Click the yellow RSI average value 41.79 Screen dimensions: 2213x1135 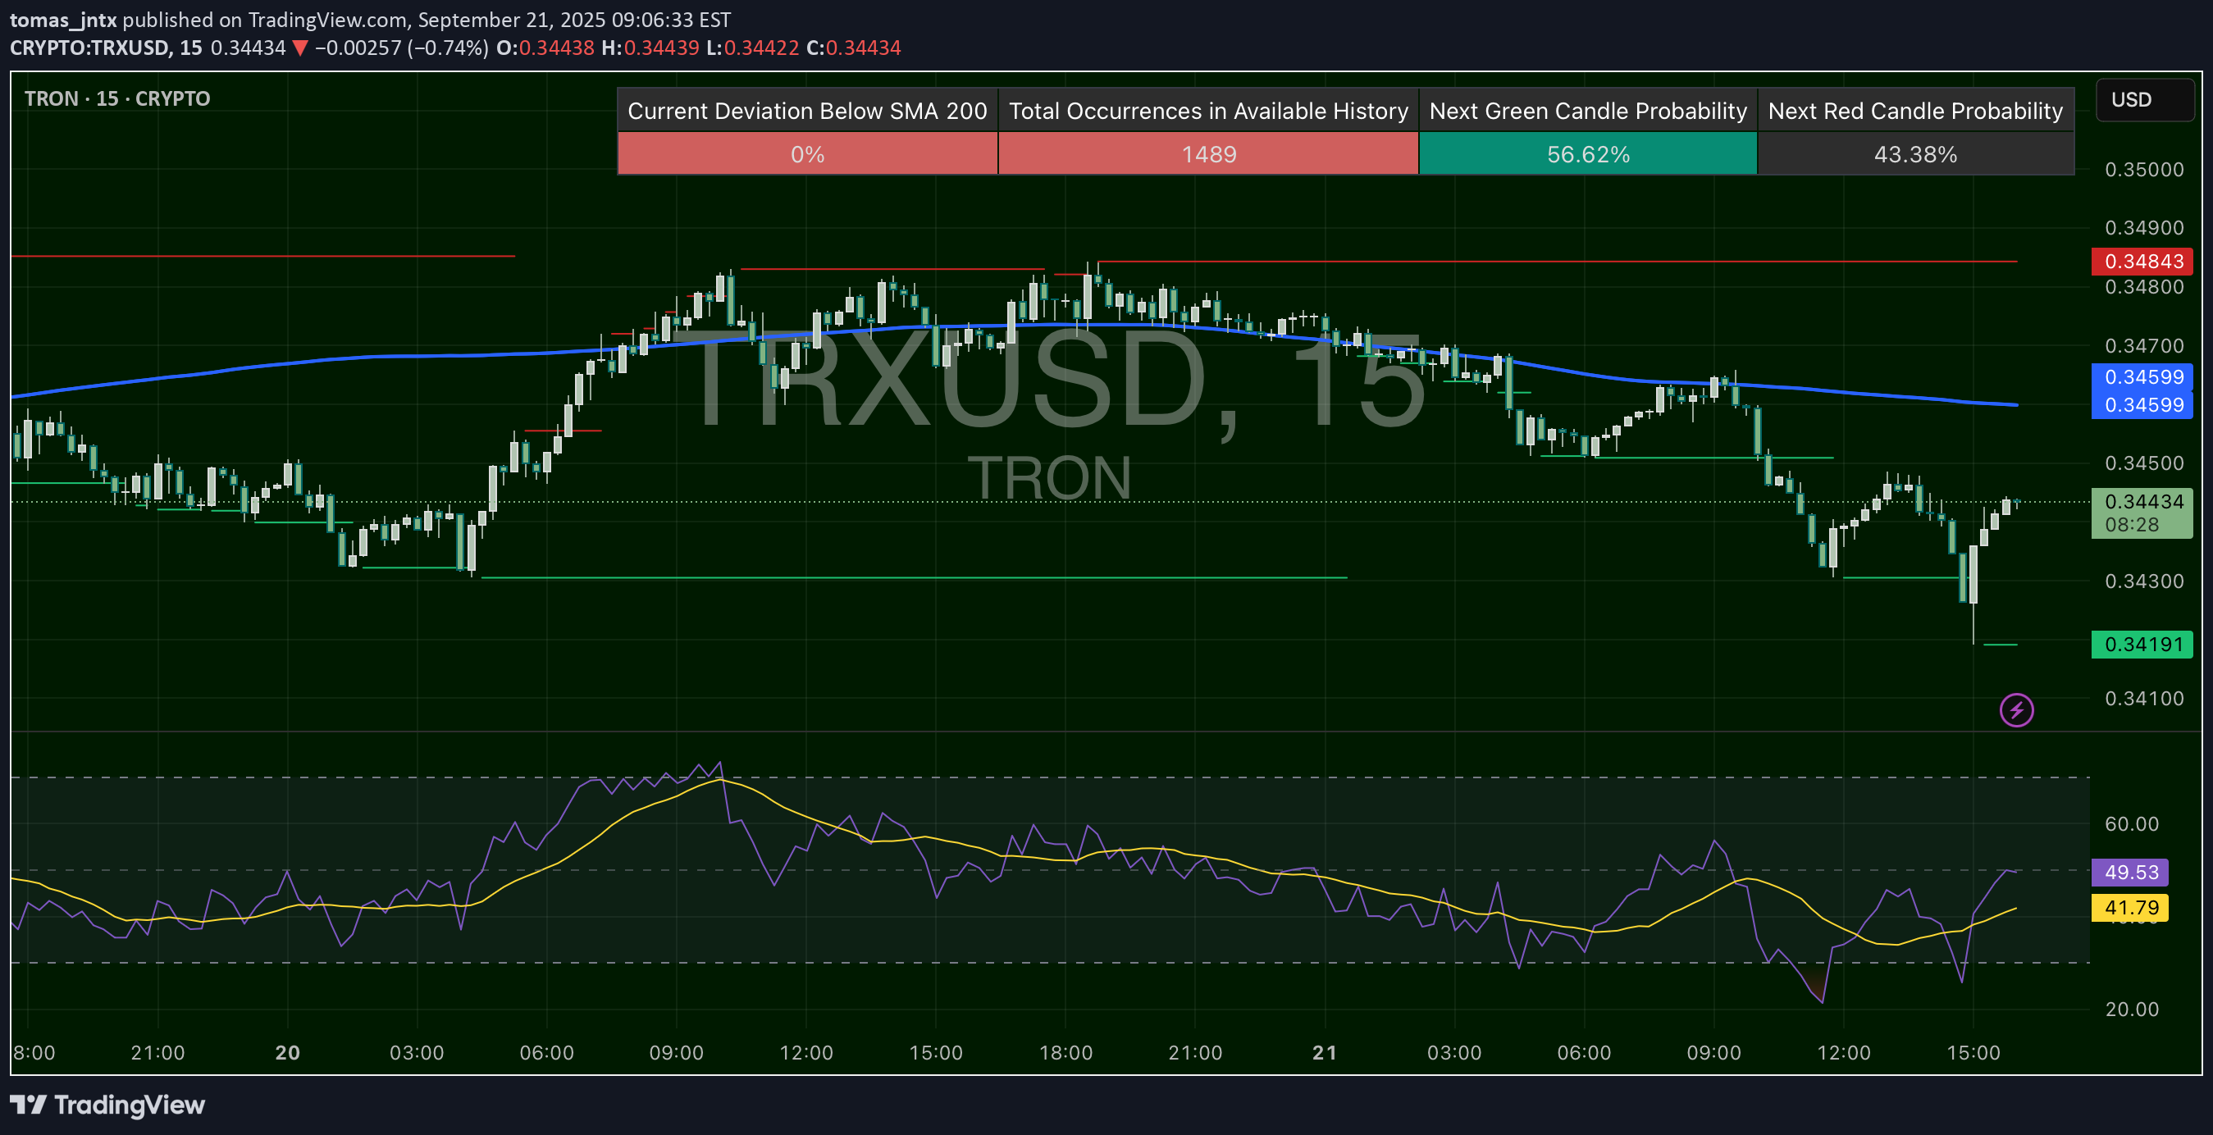2129,907
